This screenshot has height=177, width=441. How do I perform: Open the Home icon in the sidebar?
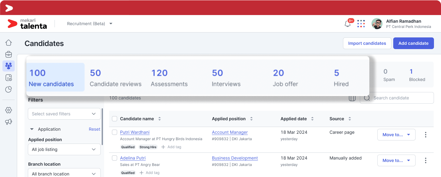coord(8,42)
